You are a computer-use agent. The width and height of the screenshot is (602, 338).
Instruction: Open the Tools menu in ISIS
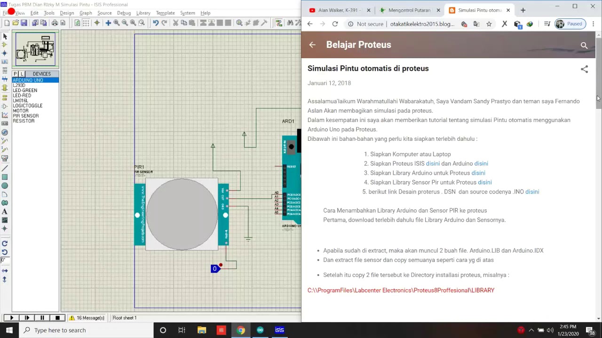[x=49, y=13]
